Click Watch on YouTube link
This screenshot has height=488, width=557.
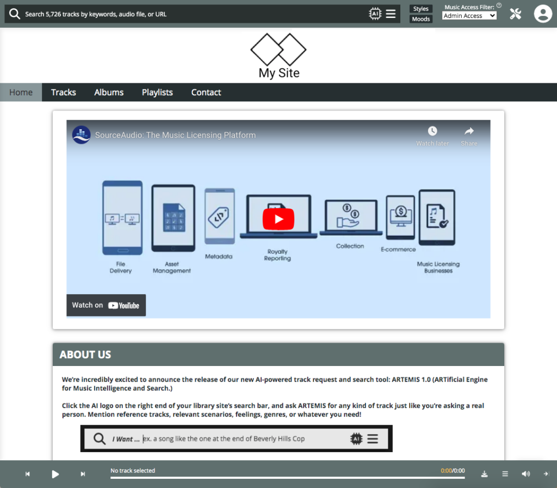pos(106,305)
